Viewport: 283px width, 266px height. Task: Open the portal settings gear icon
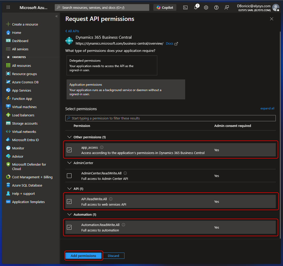pyautogui.click(x=206, y=7)
